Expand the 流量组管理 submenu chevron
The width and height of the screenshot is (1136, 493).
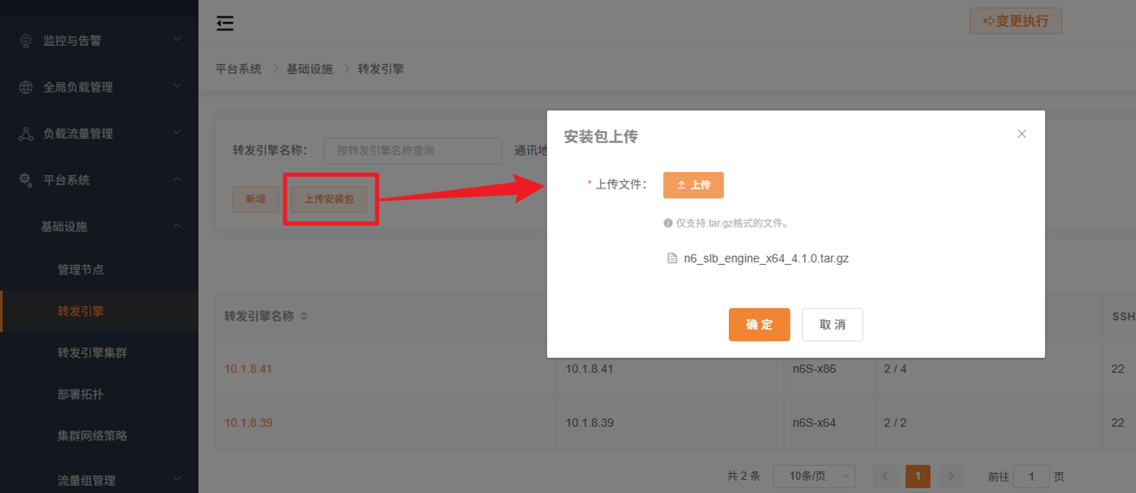point(177,480)
